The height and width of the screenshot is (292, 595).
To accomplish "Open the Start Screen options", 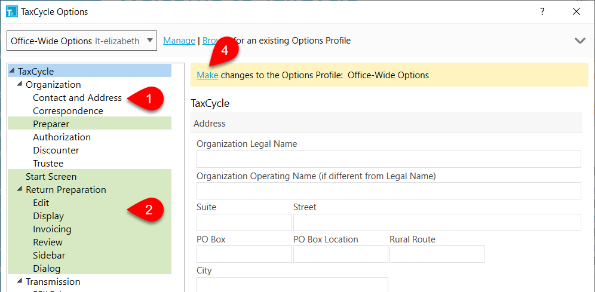I will [51, 177].
